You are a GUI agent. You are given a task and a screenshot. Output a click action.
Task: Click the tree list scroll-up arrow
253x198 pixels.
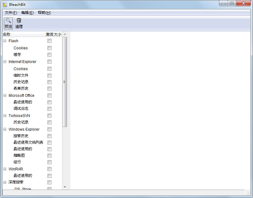(65, 34)
